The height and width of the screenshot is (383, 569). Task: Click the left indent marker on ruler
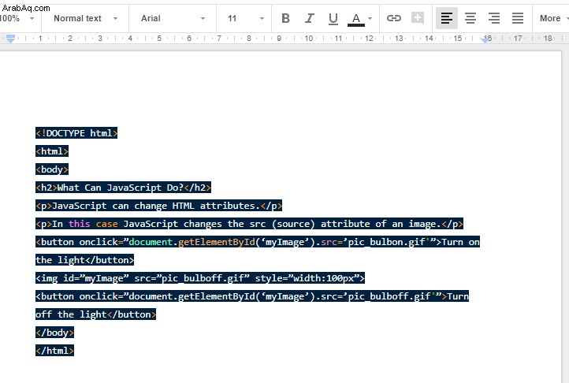coord(10,39)
